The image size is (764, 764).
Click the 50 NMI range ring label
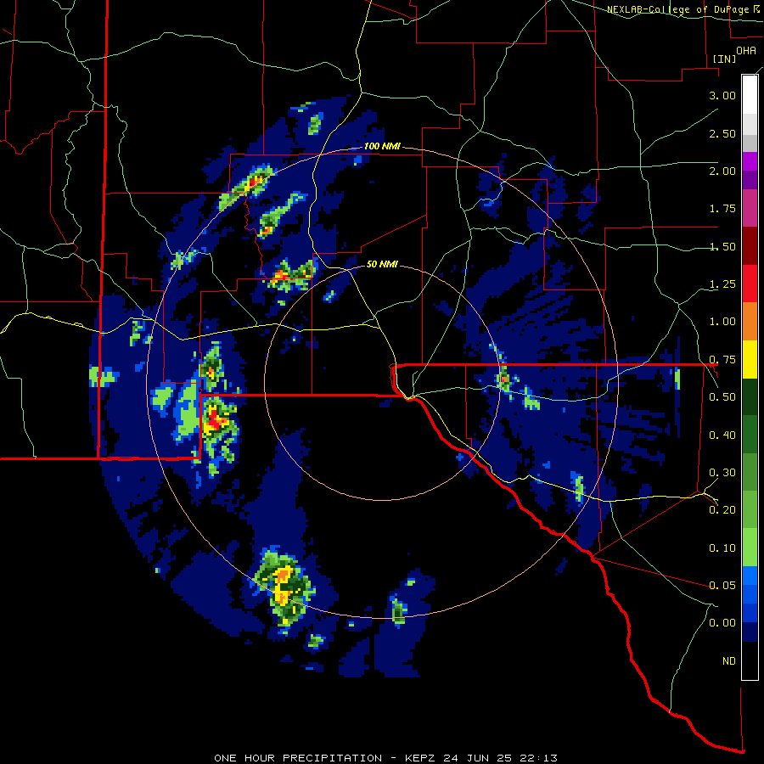pos(382,265)
